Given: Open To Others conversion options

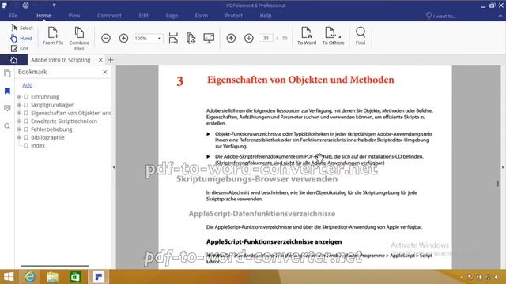Looking at the screenshot, I should [x=333, y=35].
